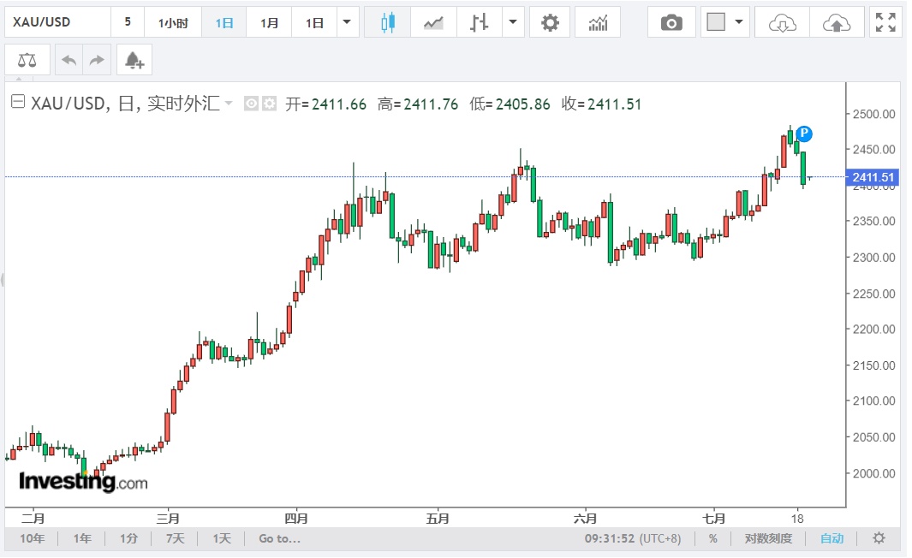Image resolution: width=912 pixels, height=558 pixels.
Task: Select the 10年 time range
Action: coord(33,538)
